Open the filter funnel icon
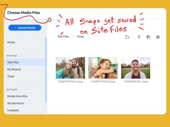170x127 pixels. [139, 37]
